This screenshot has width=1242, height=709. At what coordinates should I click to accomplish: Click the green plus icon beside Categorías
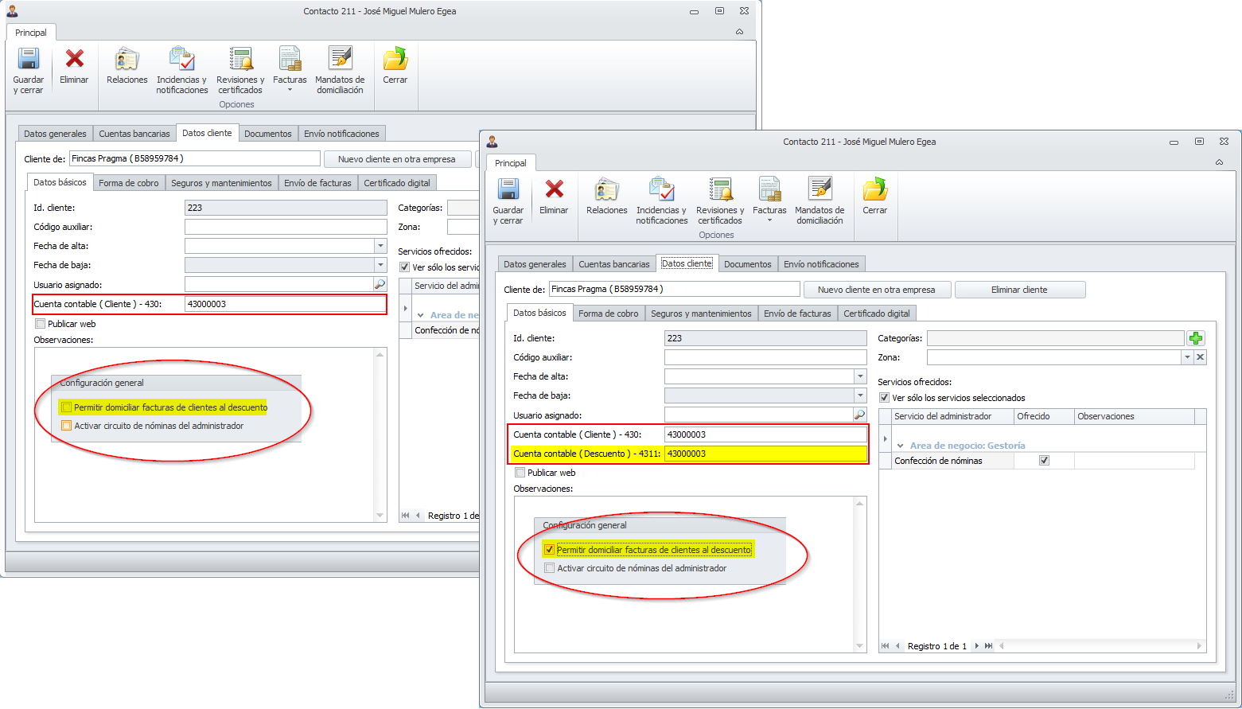1196,338
